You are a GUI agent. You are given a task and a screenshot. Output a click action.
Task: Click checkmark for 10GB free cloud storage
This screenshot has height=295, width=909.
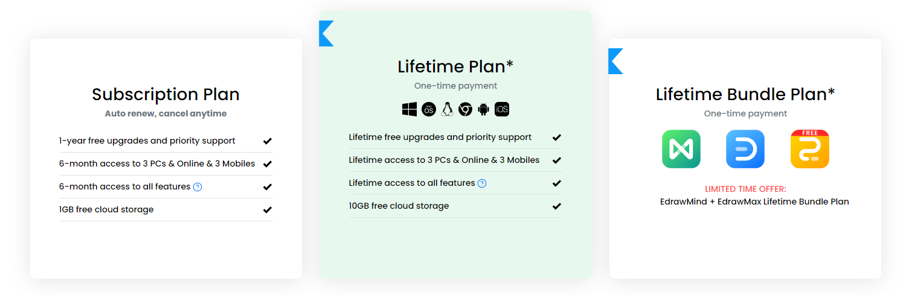pyautogui.click(x=557, y=206)
